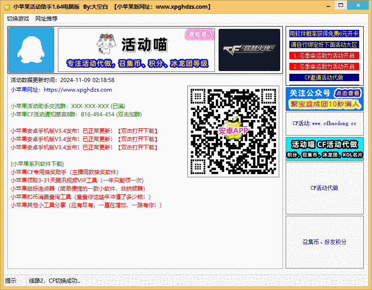372x290 pixels.
Task: Select 1.冬季幸运助力活动开启 red button
Action: 324,55
